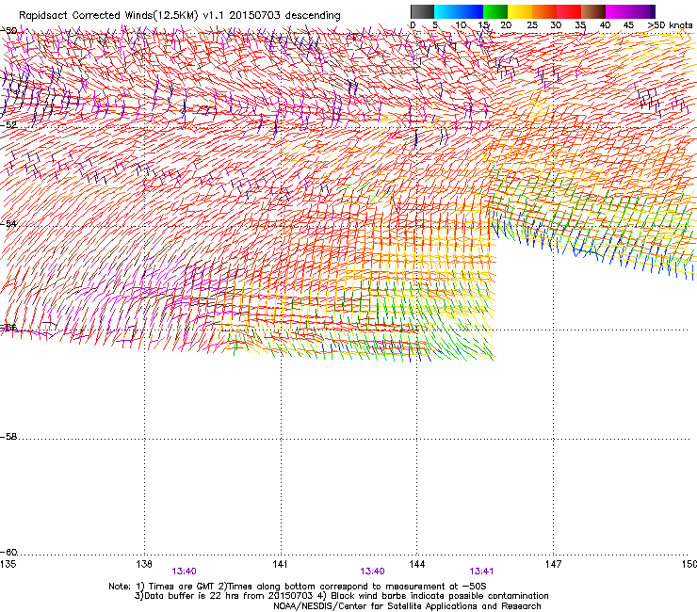Click the yellow 20-25 knots legend swatch
Image resolution: width=697 pixels, height=612 pixels.
point(520,11)
